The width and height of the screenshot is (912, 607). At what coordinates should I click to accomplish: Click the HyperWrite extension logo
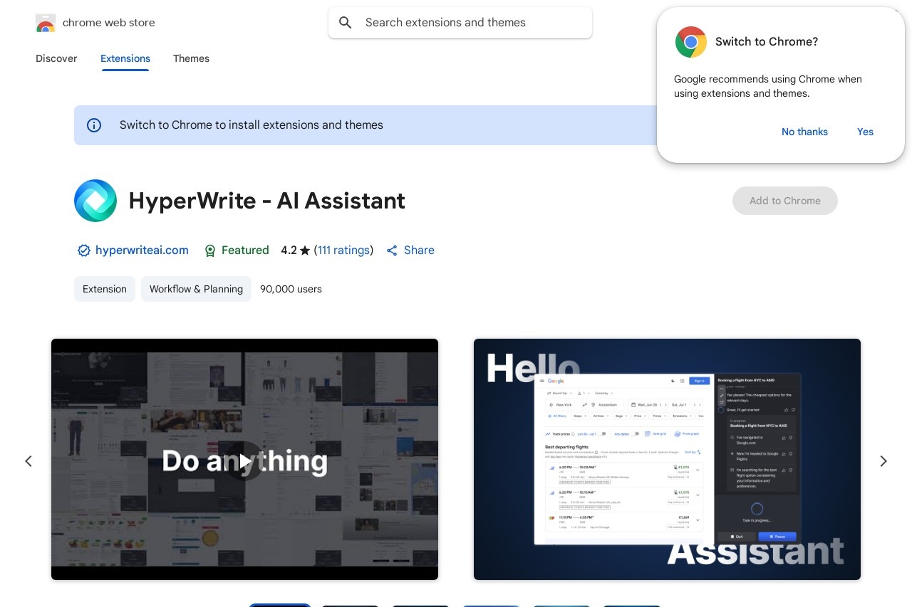(x=95, y=201)
